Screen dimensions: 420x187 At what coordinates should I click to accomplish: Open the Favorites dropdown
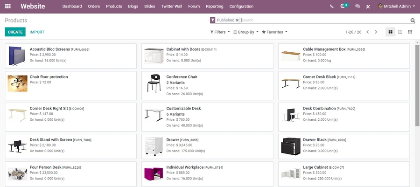(x=274, y=32)
